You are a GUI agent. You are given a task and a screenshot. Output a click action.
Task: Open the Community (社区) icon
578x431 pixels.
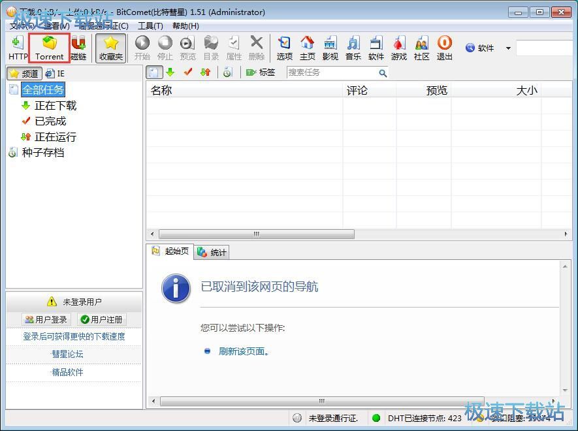(x=422, y=48)
